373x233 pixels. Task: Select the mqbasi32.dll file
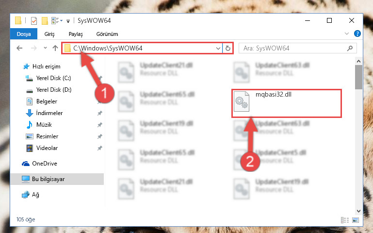[x=287, y=103]
